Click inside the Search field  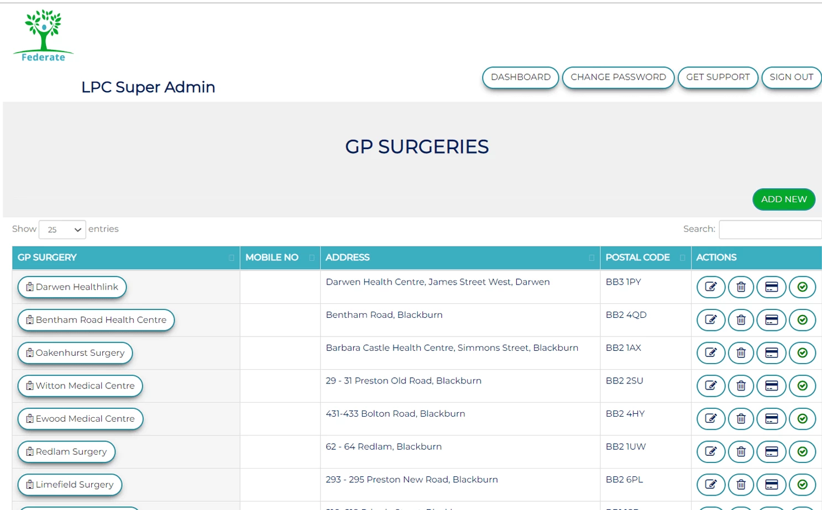769,229
